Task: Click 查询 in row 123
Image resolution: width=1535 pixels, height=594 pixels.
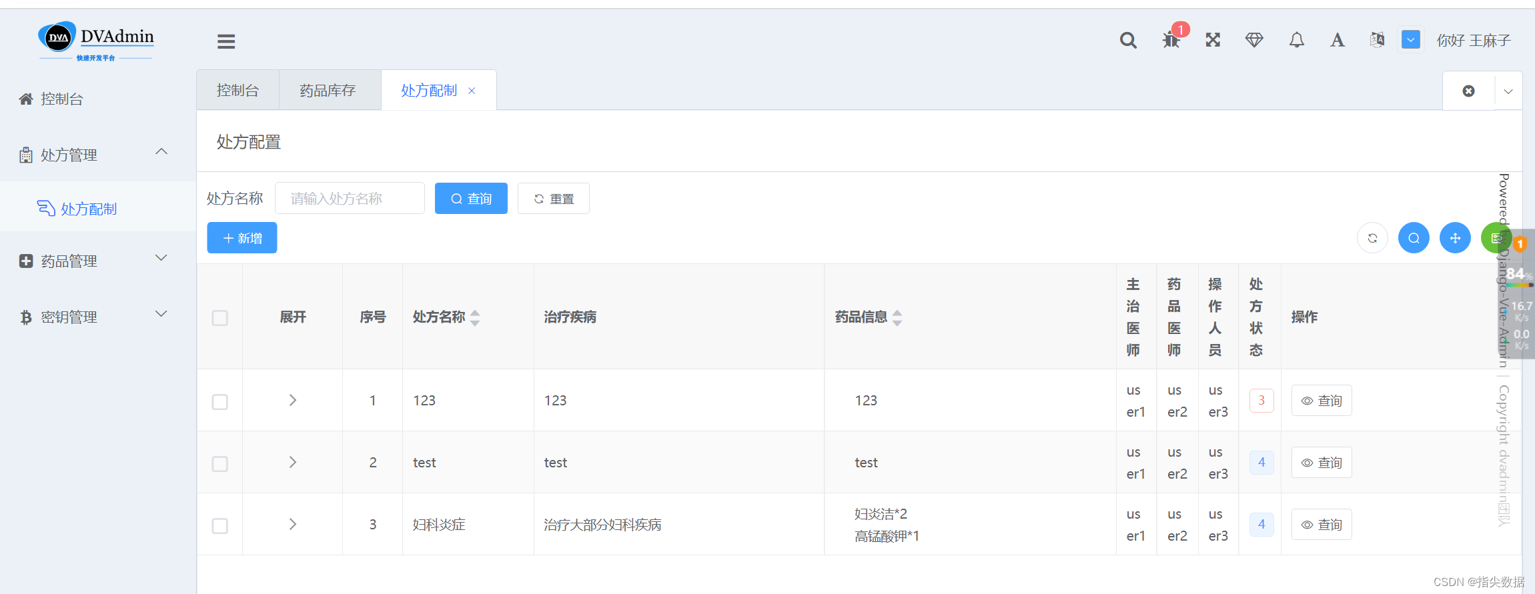Action: [1322, 400]
